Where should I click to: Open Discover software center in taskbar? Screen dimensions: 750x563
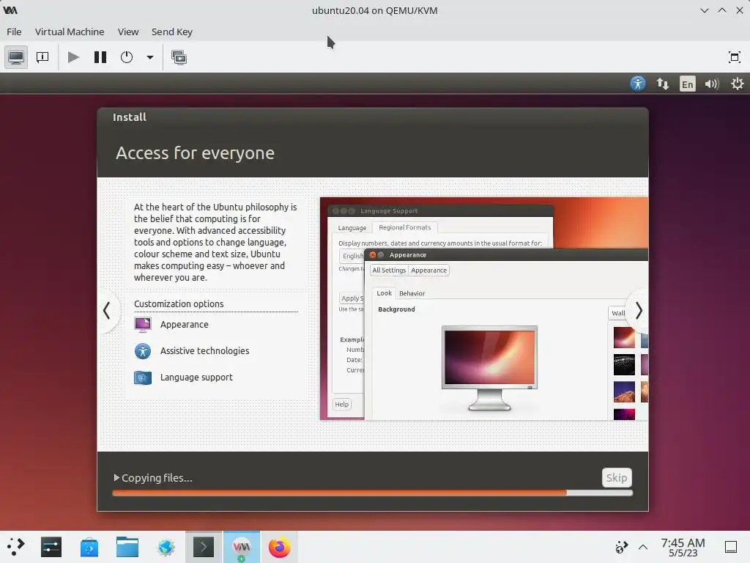pyautogui.click(x=89, y=547)
